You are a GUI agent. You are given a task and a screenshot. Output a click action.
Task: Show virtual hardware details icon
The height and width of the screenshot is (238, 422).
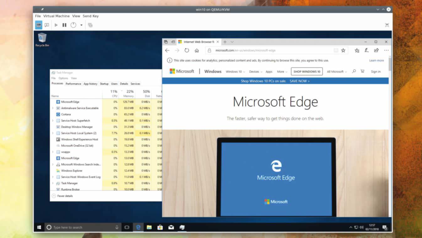click(47, 25)
